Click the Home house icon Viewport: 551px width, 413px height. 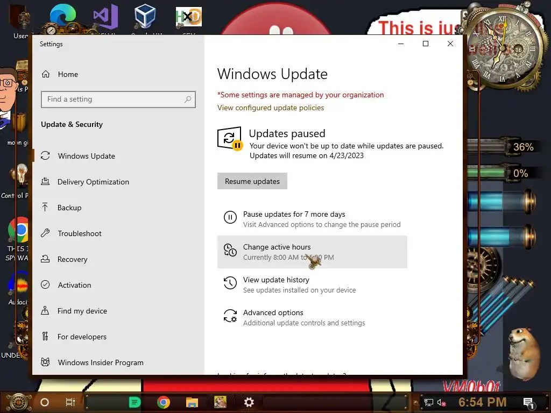point(46,74)
